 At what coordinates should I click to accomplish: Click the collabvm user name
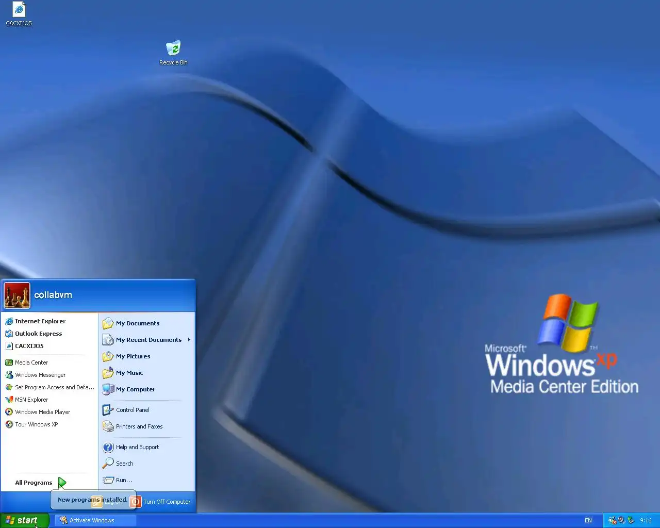[x=53, y=295]
